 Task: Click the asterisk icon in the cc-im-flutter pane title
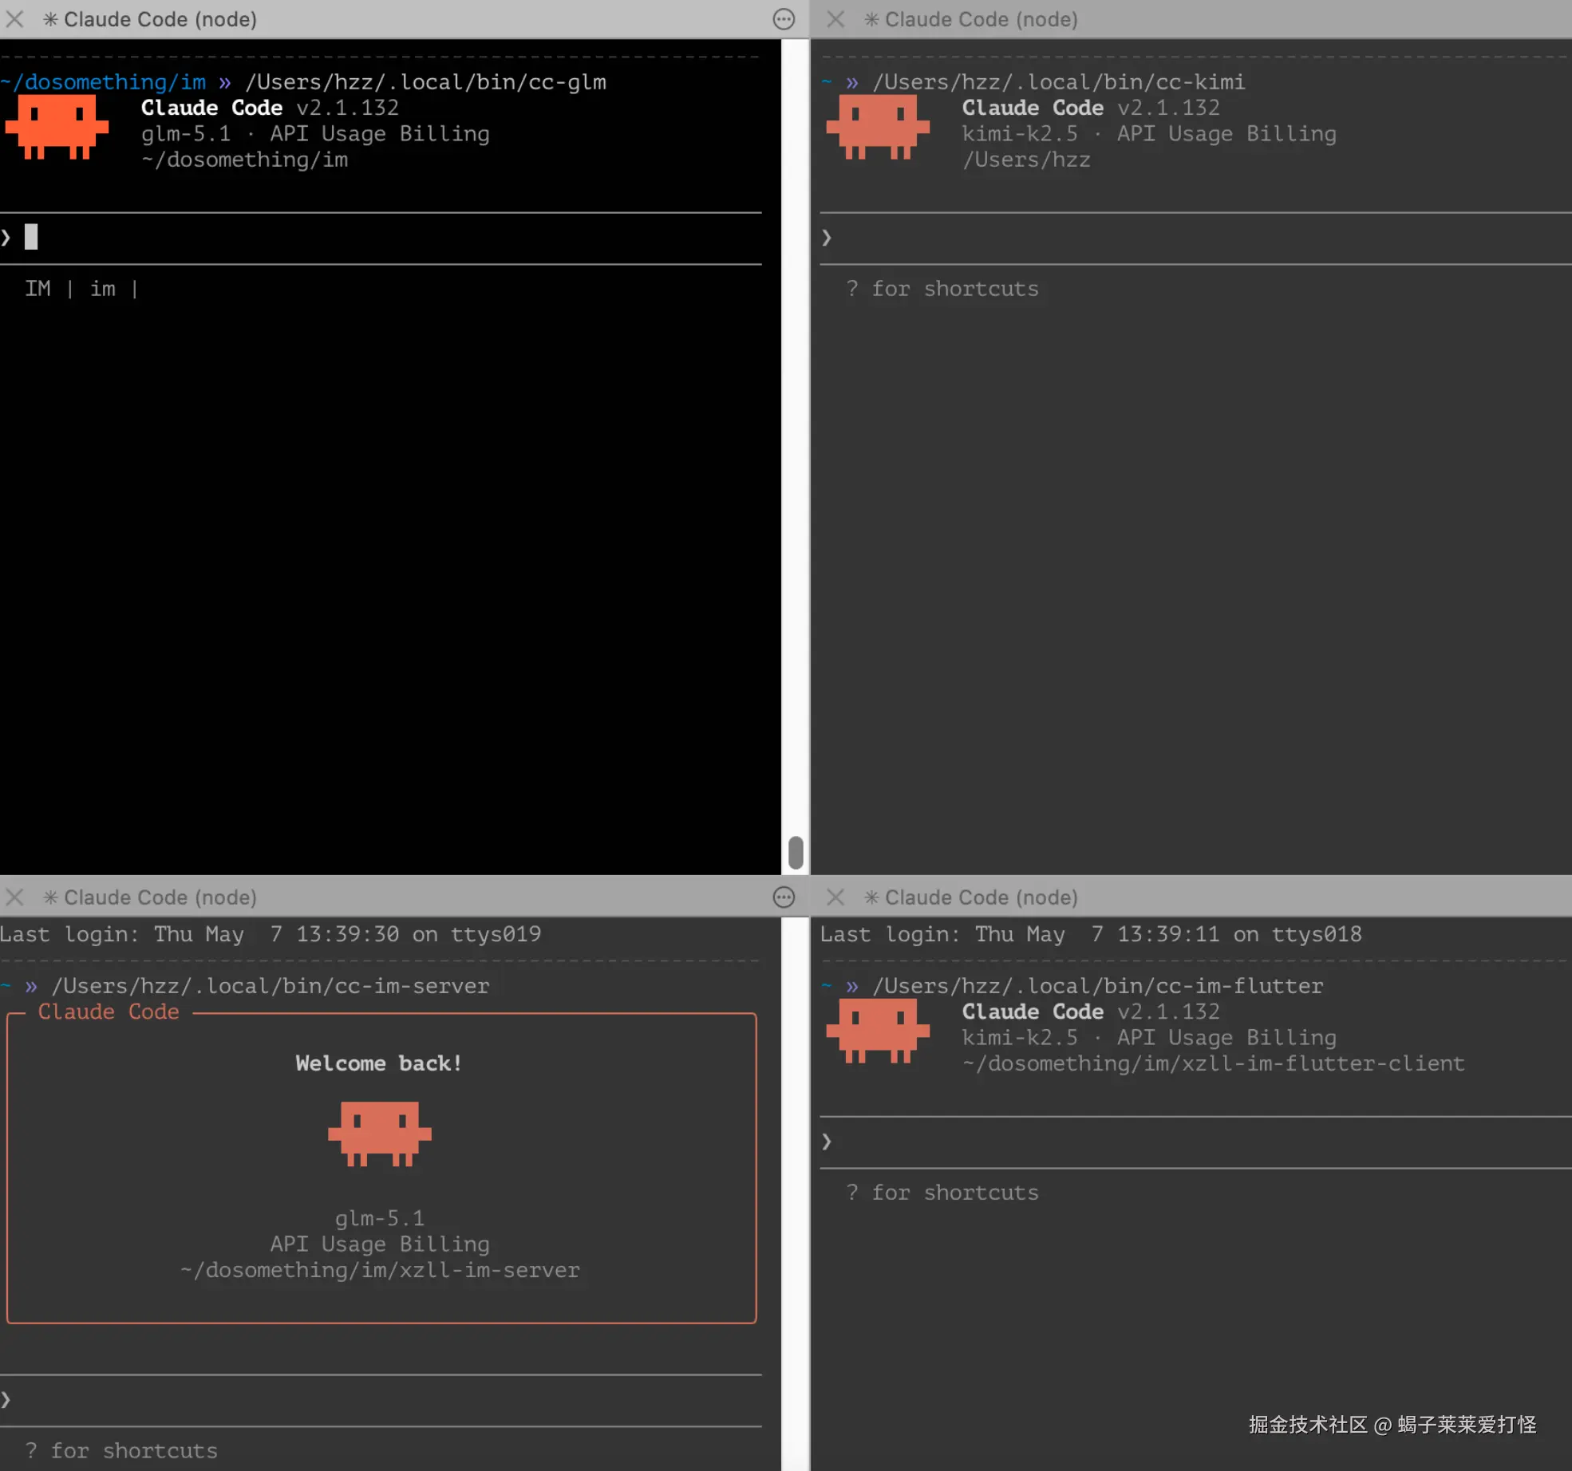tap(871, 897)
